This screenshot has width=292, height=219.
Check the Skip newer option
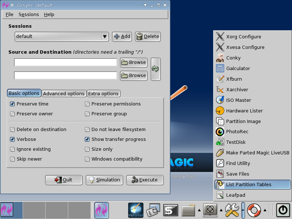[12, 159]
